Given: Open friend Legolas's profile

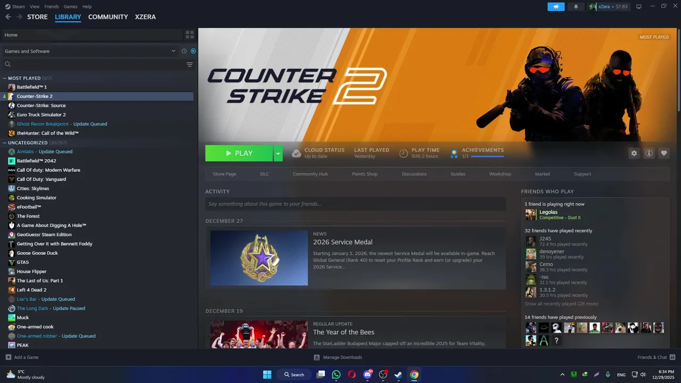Looking at the screenshot, I should [x=548, y=212].
